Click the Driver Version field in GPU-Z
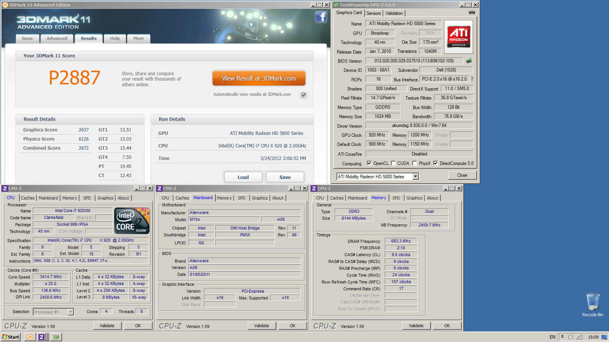 419,125
